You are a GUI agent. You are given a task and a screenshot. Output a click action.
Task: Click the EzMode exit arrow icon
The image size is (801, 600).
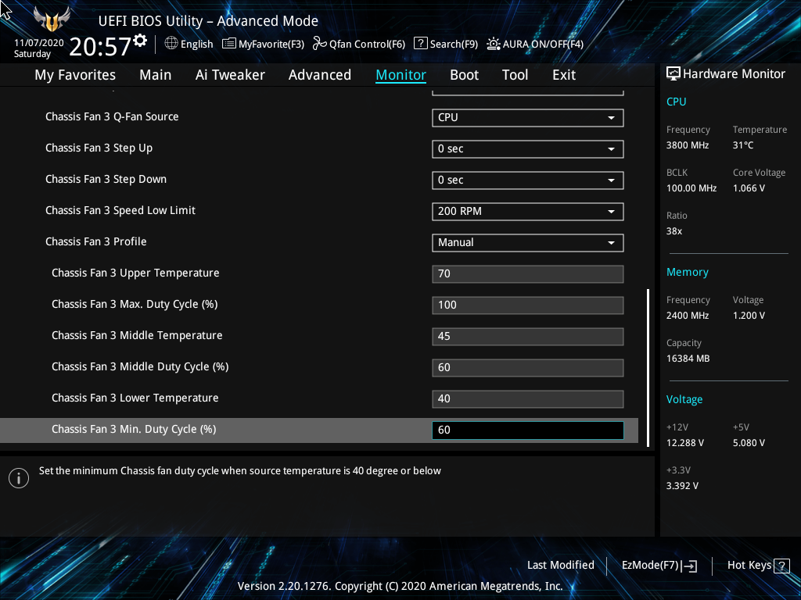point(689,566)
